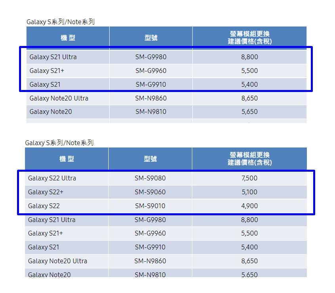Click model number SM-S9080
The height and width of the screenshot is (293, 335).
[x=150, y=178]
